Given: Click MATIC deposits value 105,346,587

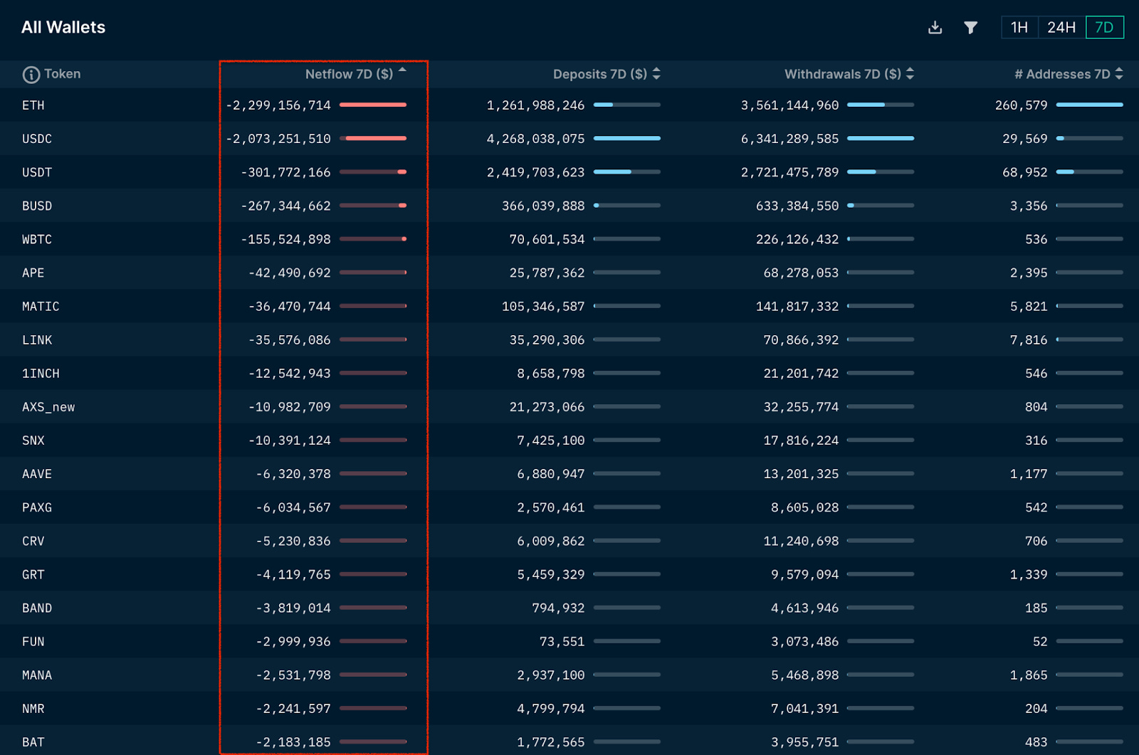Looking at the screenshot, I should coord(543,306).
